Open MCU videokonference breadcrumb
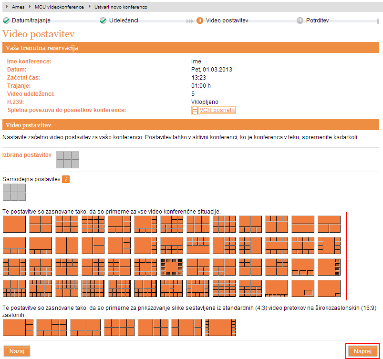The image size is (383, 359). (x=59, y=7)
